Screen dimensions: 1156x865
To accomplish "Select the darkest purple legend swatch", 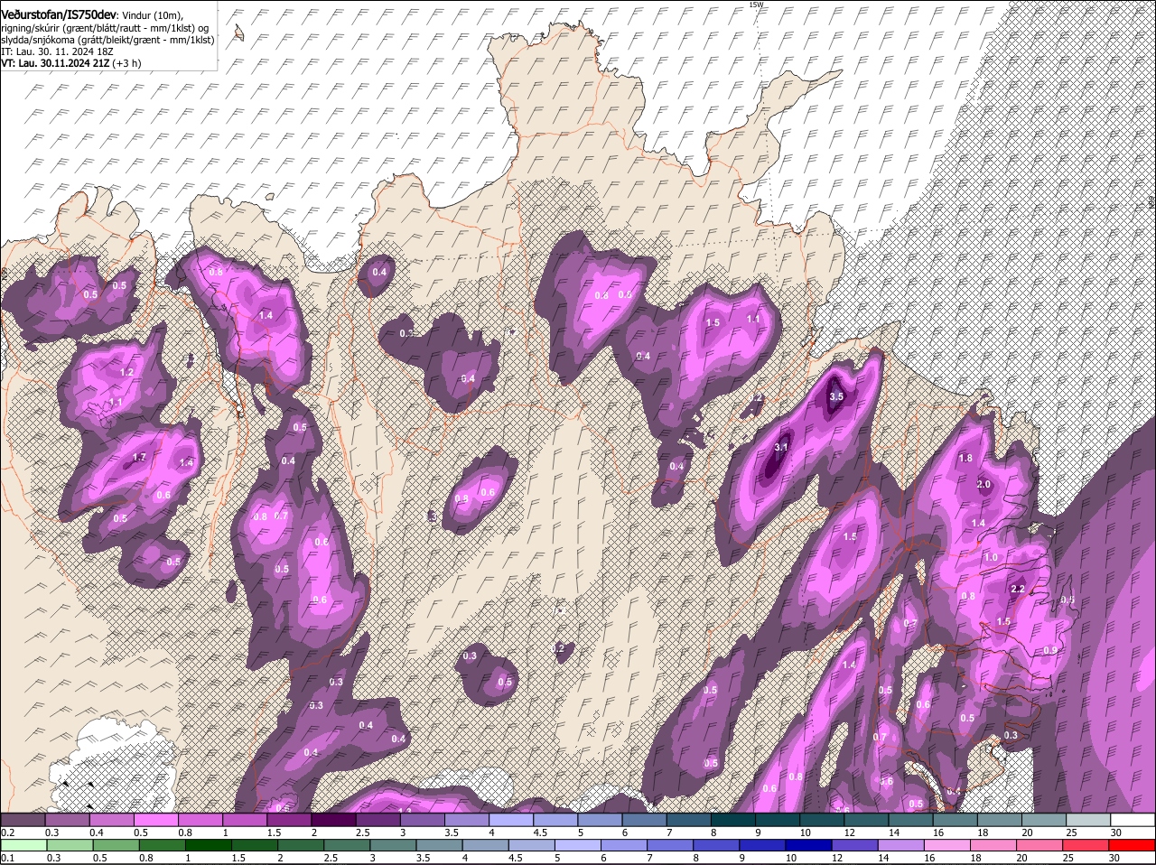I will point(333,820).
